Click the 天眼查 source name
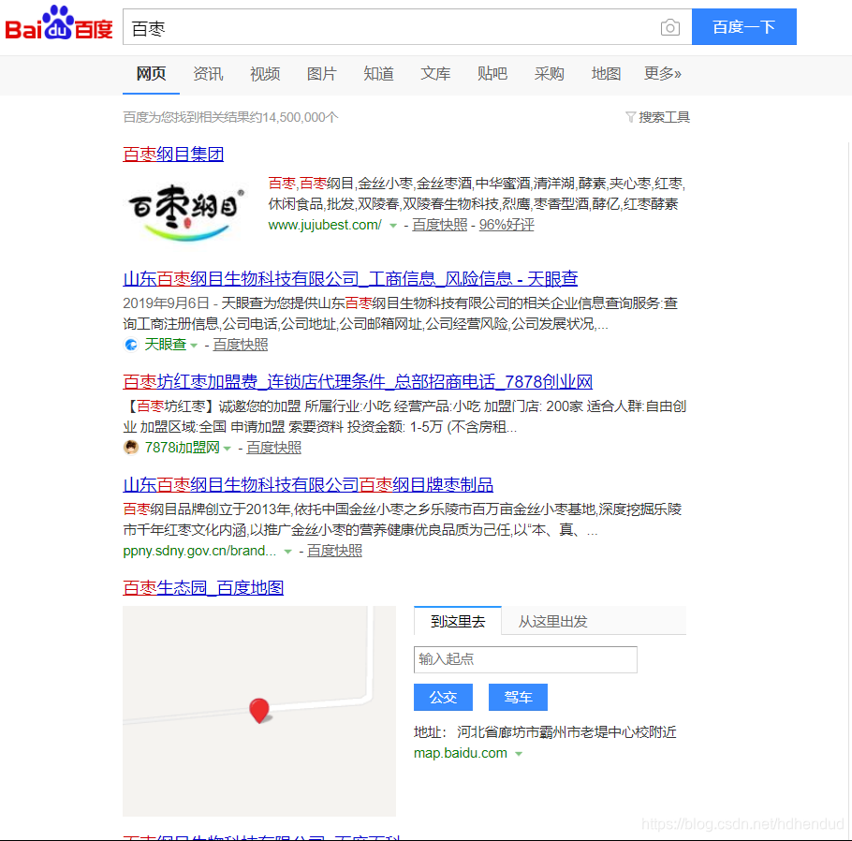 point(165,345)
